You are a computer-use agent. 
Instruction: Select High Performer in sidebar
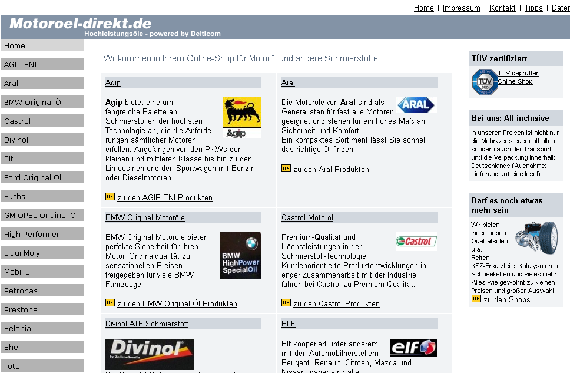[x=42, y=234]
